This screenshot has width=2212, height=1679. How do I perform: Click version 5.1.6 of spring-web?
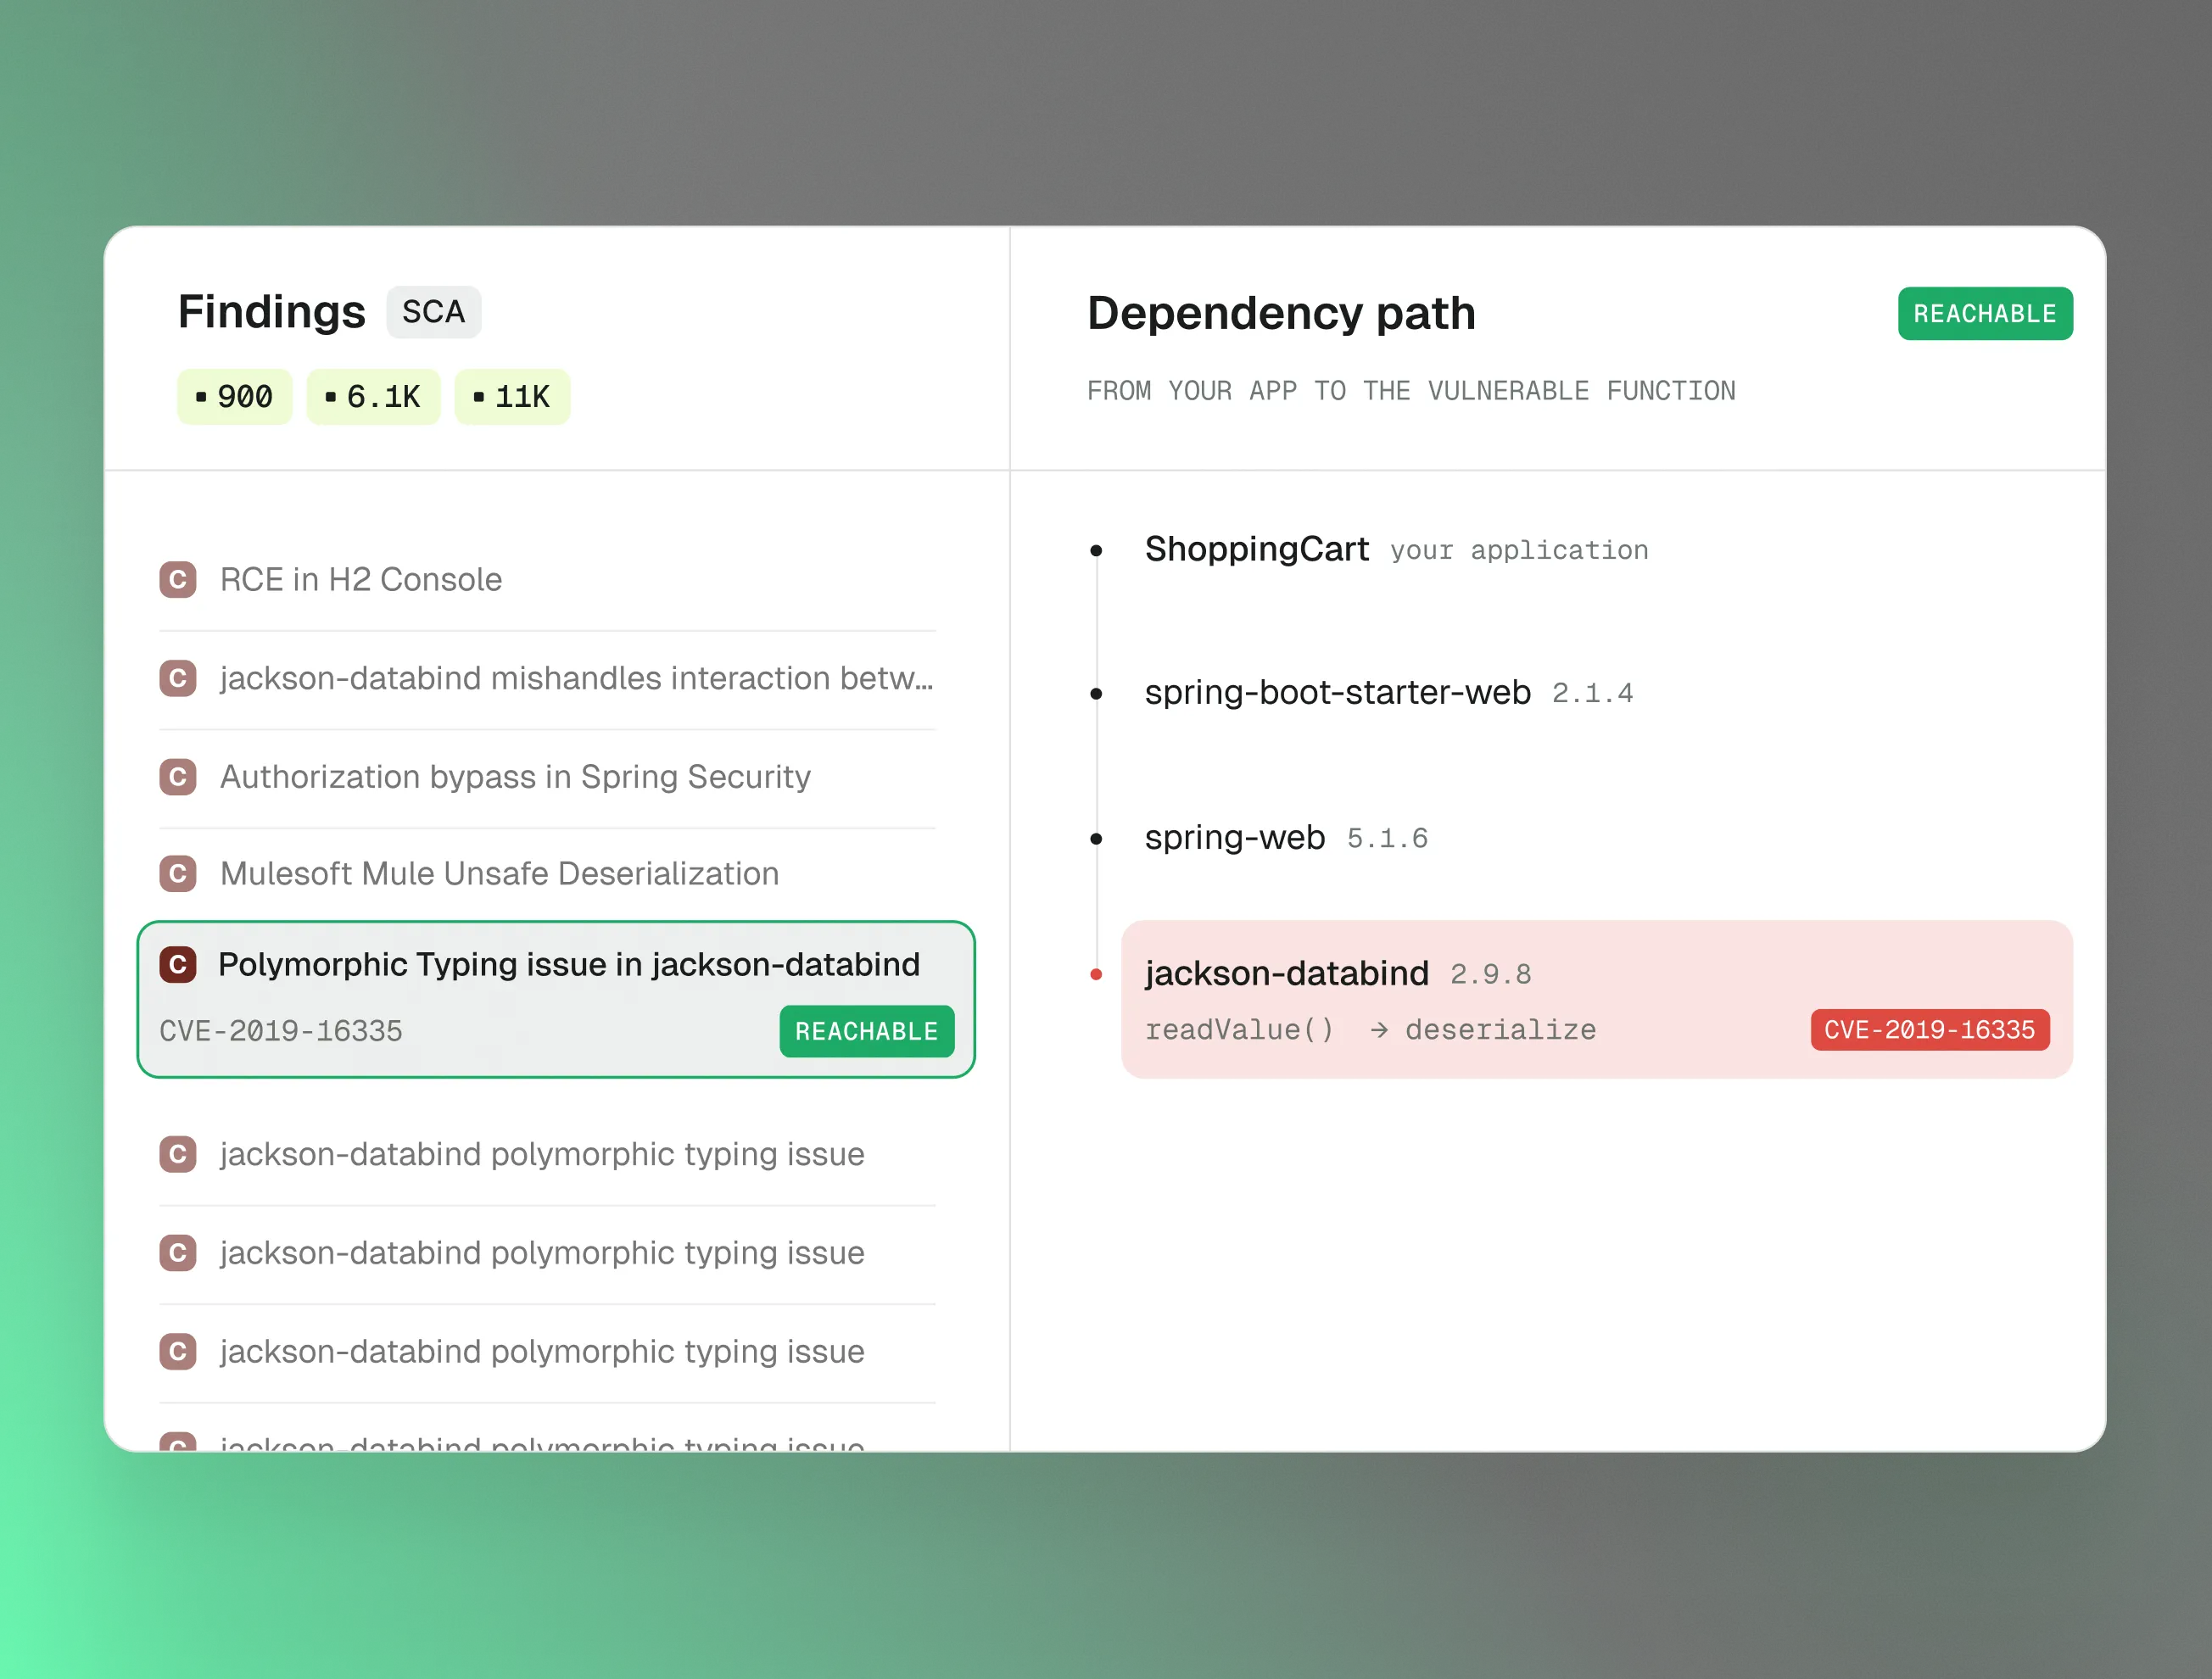[x=1387, y=838]
